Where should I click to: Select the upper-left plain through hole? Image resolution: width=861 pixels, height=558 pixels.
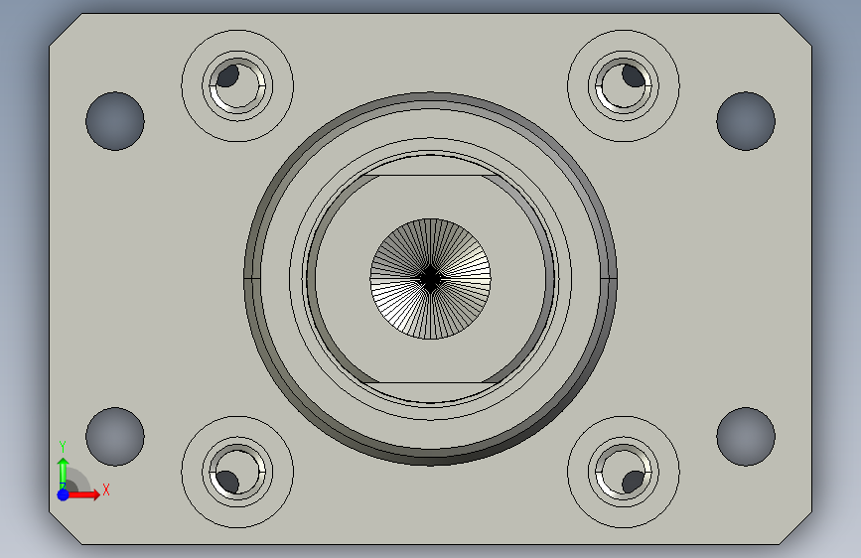coord(115,121)
